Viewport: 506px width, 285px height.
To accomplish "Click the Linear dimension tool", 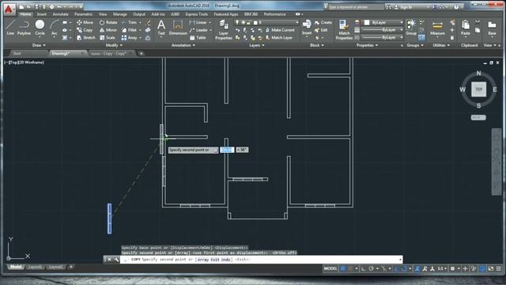I will (198, 22).
